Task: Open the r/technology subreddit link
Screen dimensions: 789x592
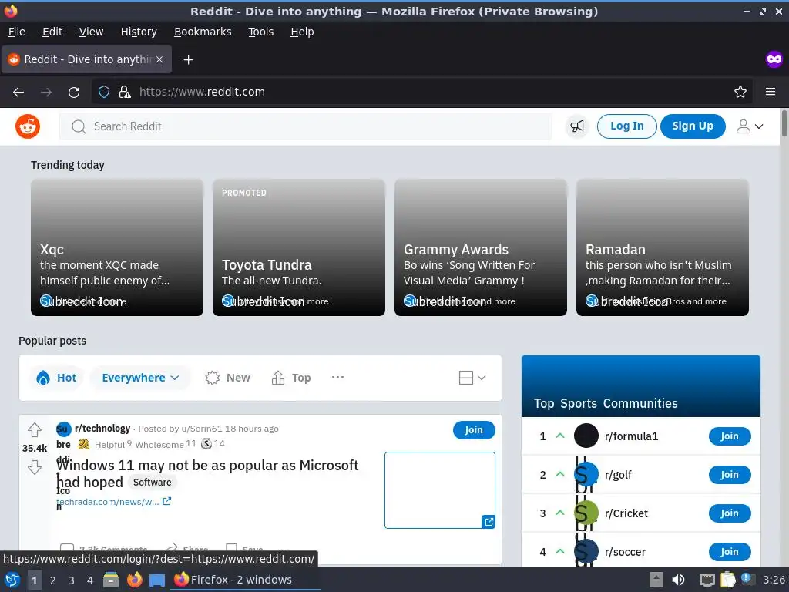Action: click(x=102, y=429)
